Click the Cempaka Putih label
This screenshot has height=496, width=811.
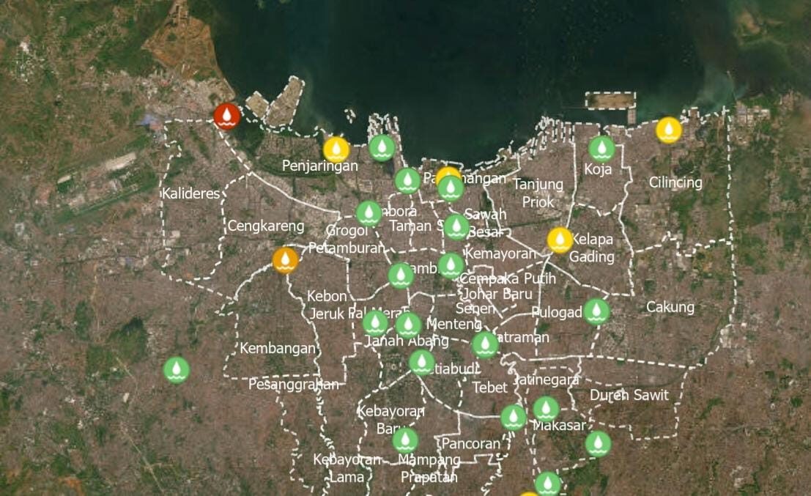coord(507,279)
